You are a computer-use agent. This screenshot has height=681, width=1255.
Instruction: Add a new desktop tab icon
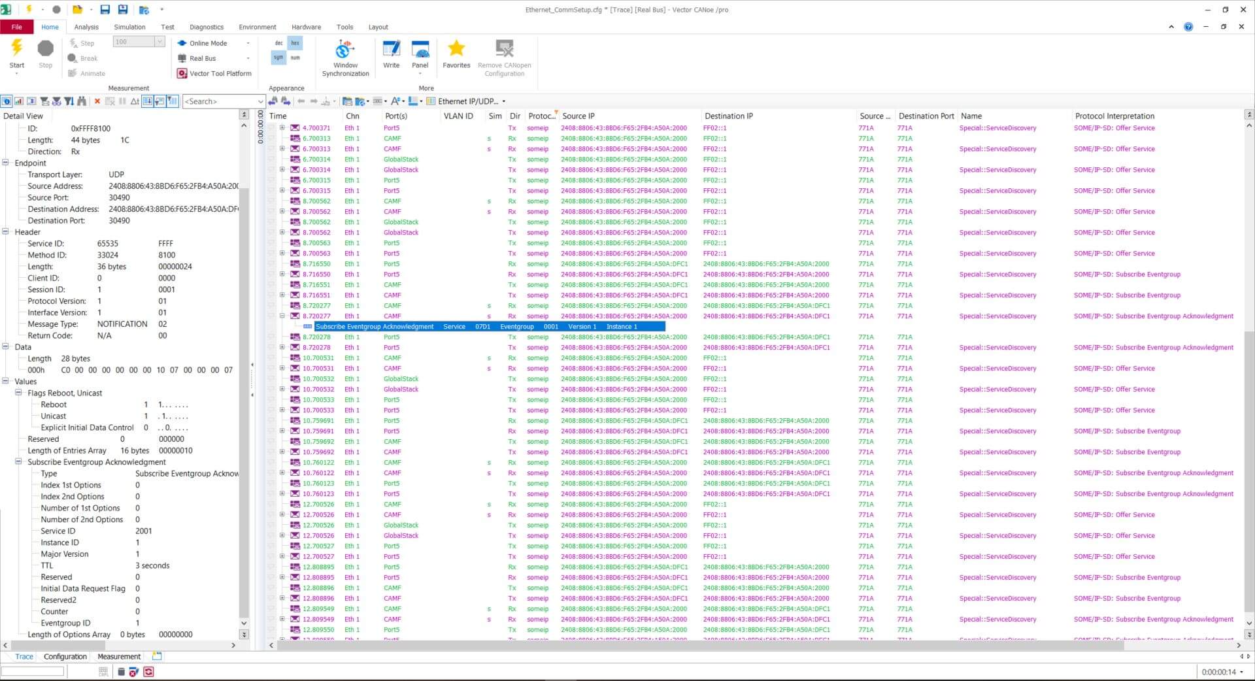click(x=157, y=656)
